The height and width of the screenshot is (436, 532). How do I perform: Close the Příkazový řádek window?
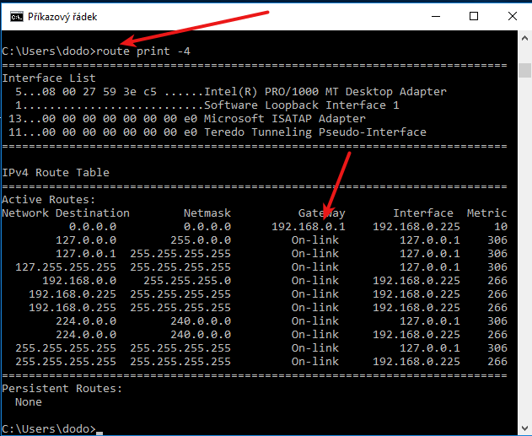point(513,15)
